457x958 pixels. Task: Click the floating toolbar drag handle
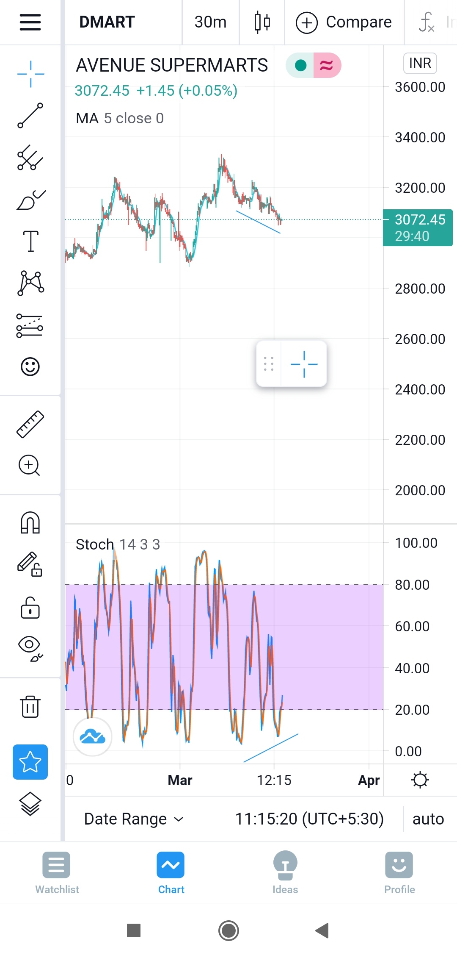click(269, 364)
